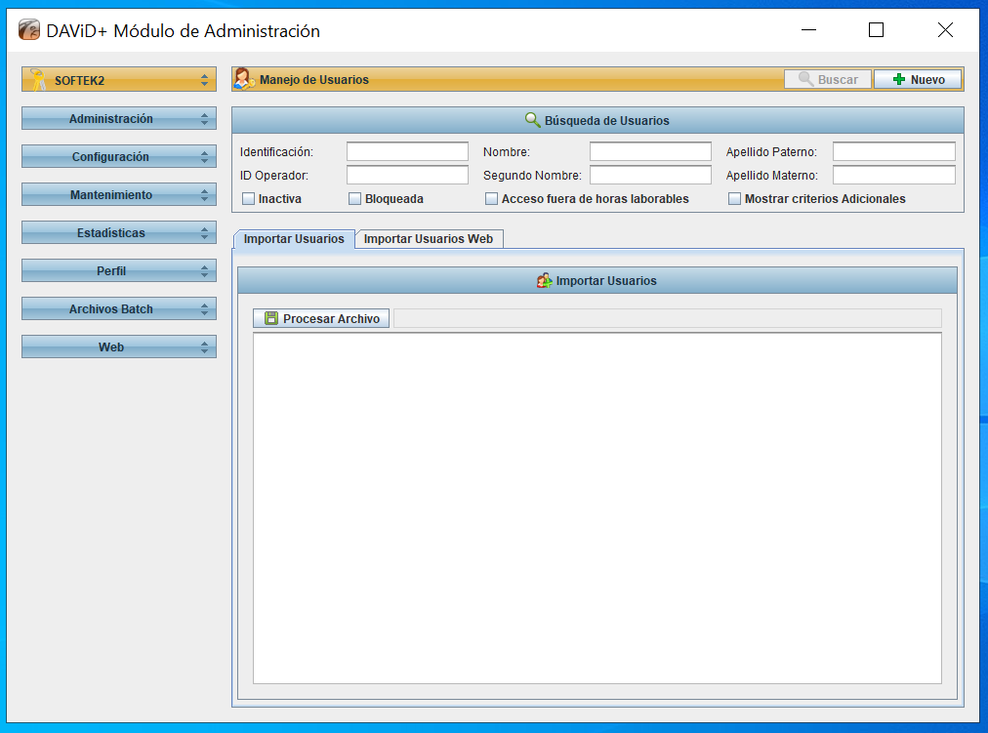Expand the Estadísticas sidebar section

tap(118, 233)
